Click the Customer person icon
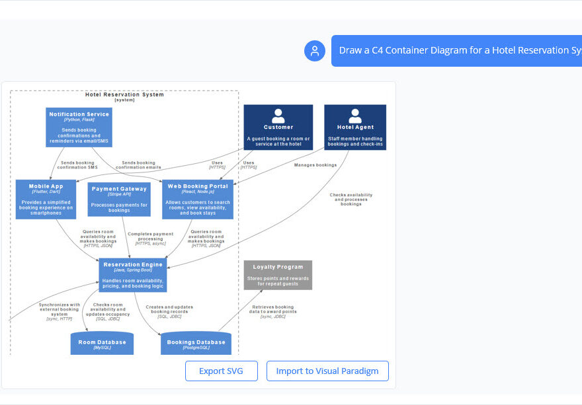This screenshot has height=405, width=582. coord(278,117)
